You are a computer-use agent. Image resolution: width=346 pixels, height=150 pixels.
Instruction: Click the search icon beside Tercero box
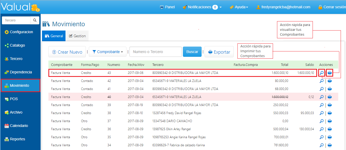[x=35, y=20]
